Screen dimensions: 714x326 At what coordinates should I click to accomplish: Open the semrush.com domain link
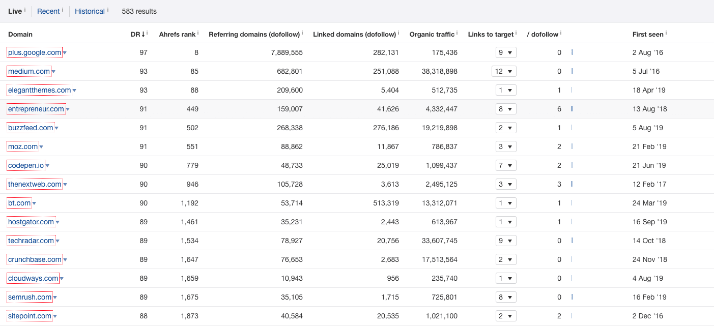[30, 297]
